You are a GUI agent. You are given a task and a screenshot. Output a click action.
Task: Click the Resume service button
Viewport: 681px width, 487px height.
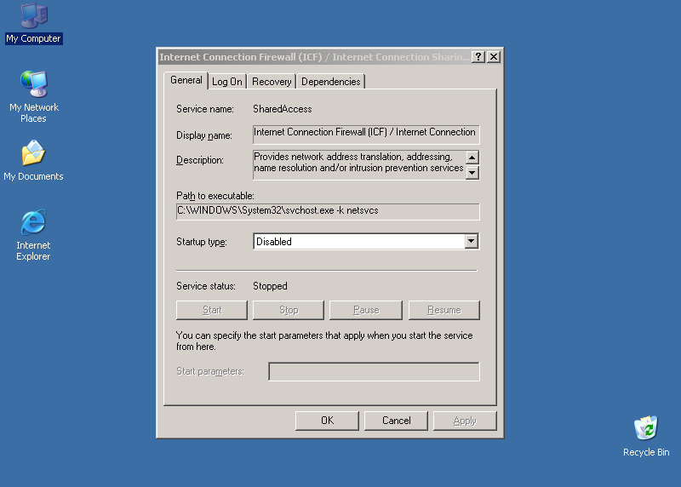444,310
